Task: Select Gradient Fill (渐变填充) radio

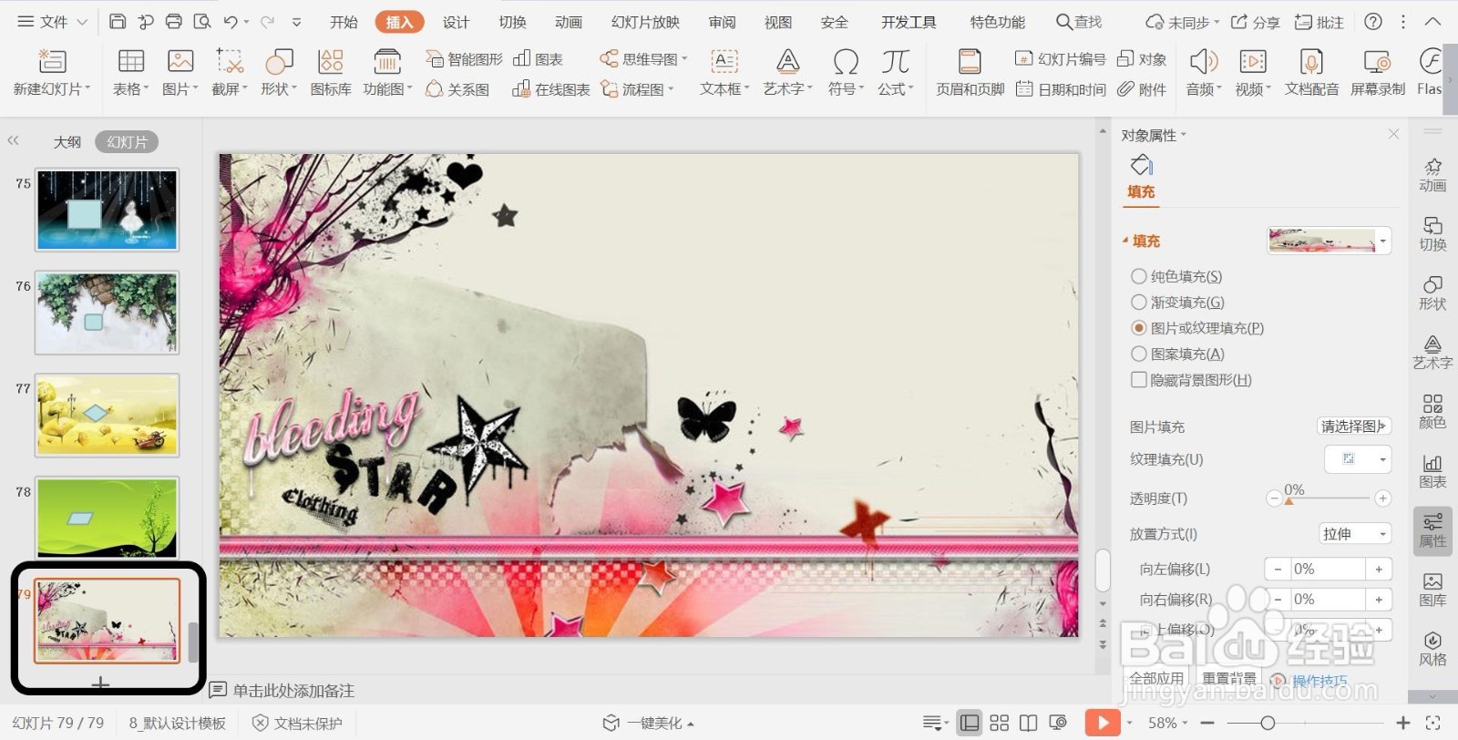Action: click(x=1138, y=302)
